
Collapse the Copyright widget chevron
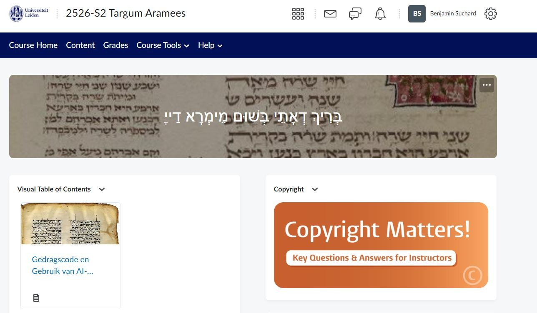pos(315,189)
